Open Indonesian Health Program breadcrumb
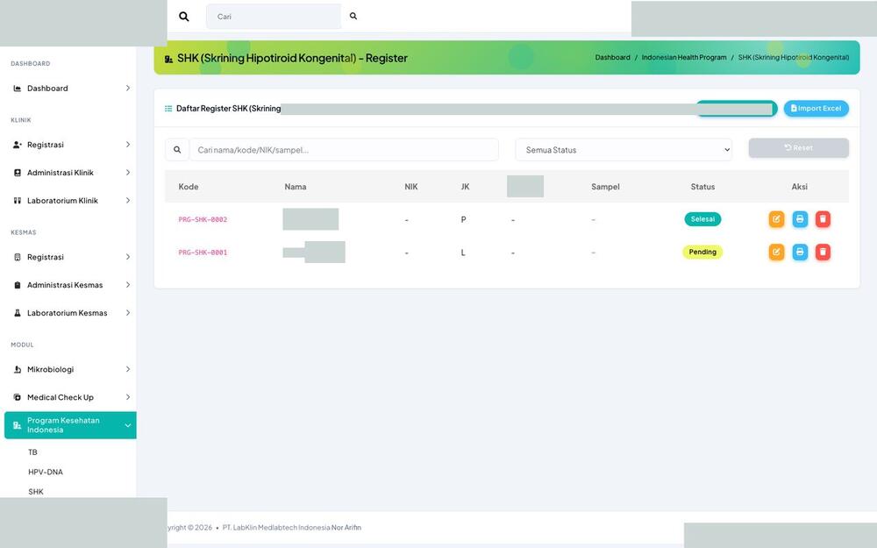Image resolution: width=877 pixels, height=548 pixels. (x=684, y=58)
